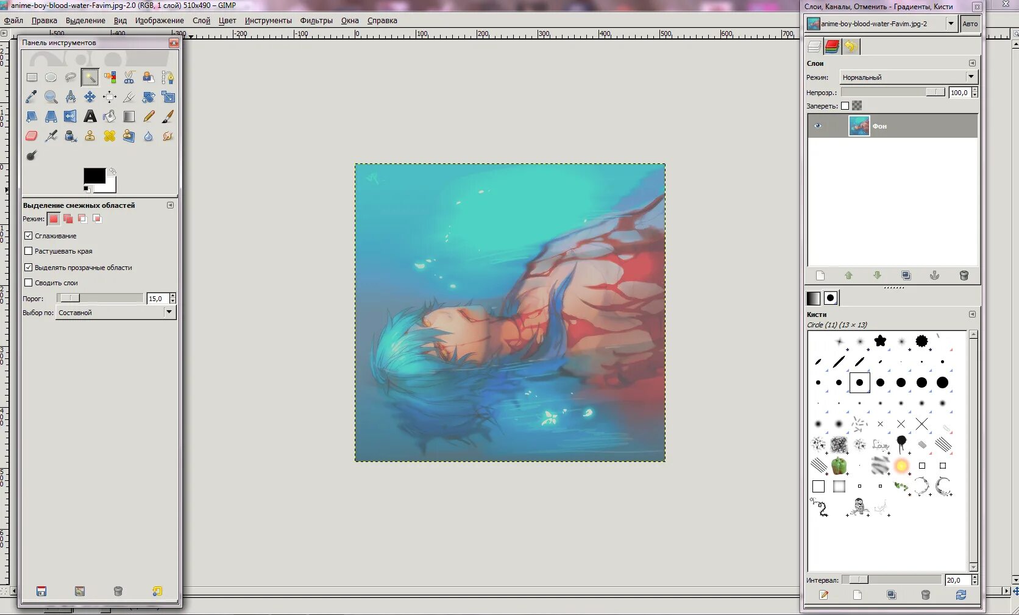
Task: Click the Непрозр. opacity slider
Action: pos(893,92)
